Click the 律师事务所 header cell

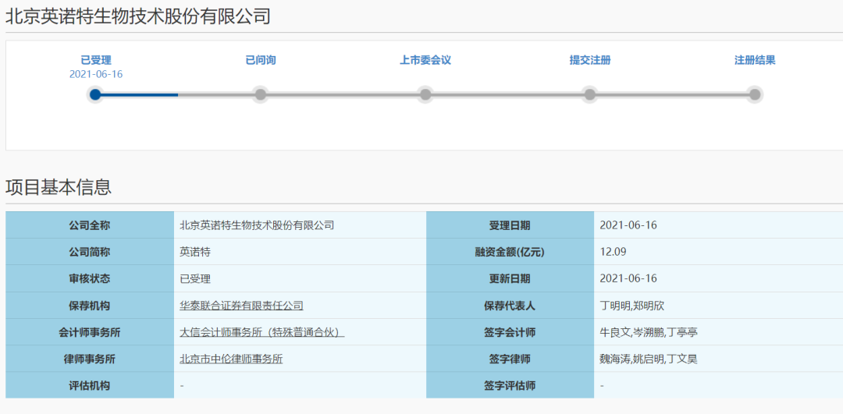[90, 359]
